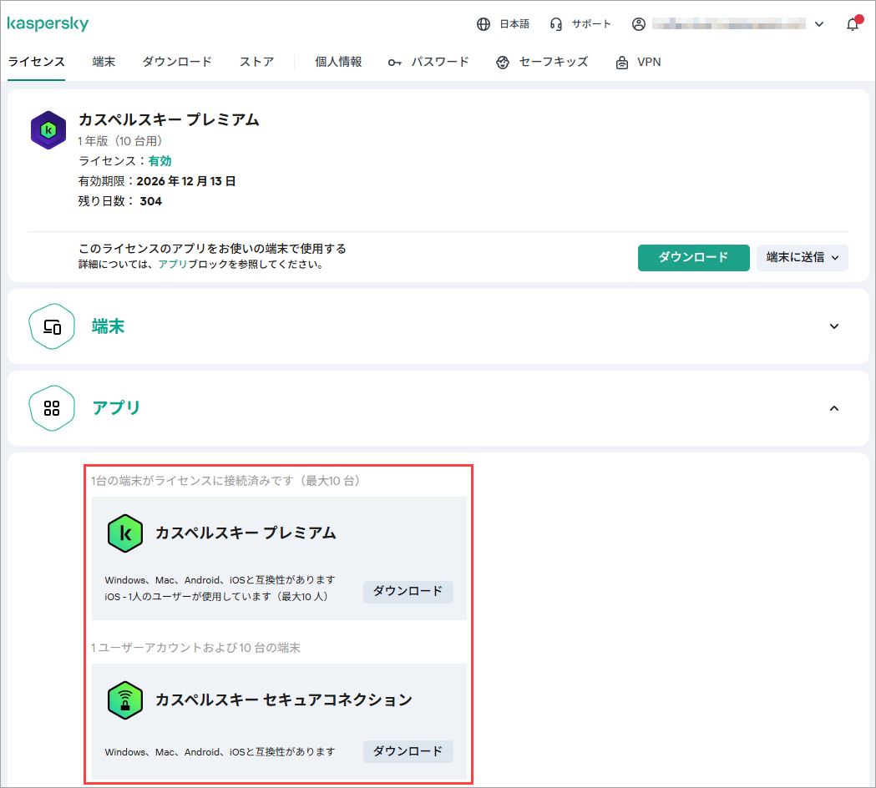876x788 pixels.
Task: Click 1 ユーザーアカウントおよび 10 台の端末 text
Action: click(195, 648)
